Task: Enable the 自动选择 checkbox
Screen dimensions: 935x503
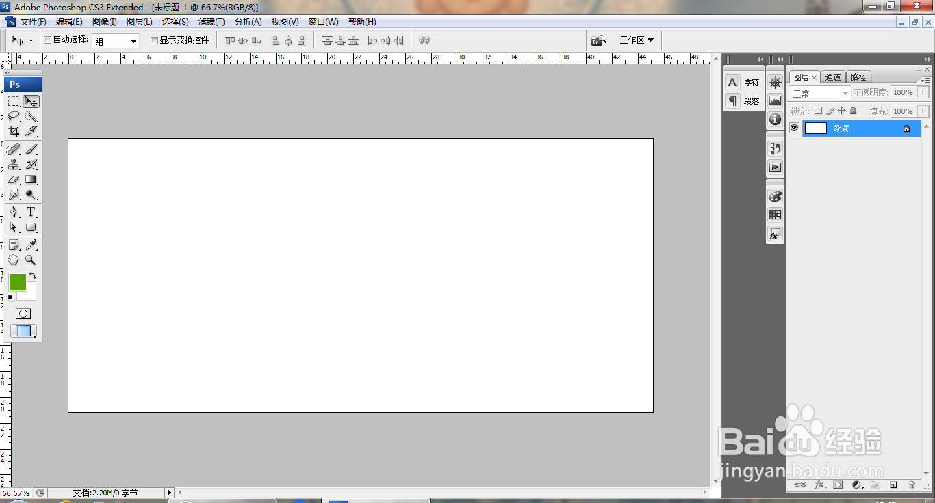Action: coord(48,40)
